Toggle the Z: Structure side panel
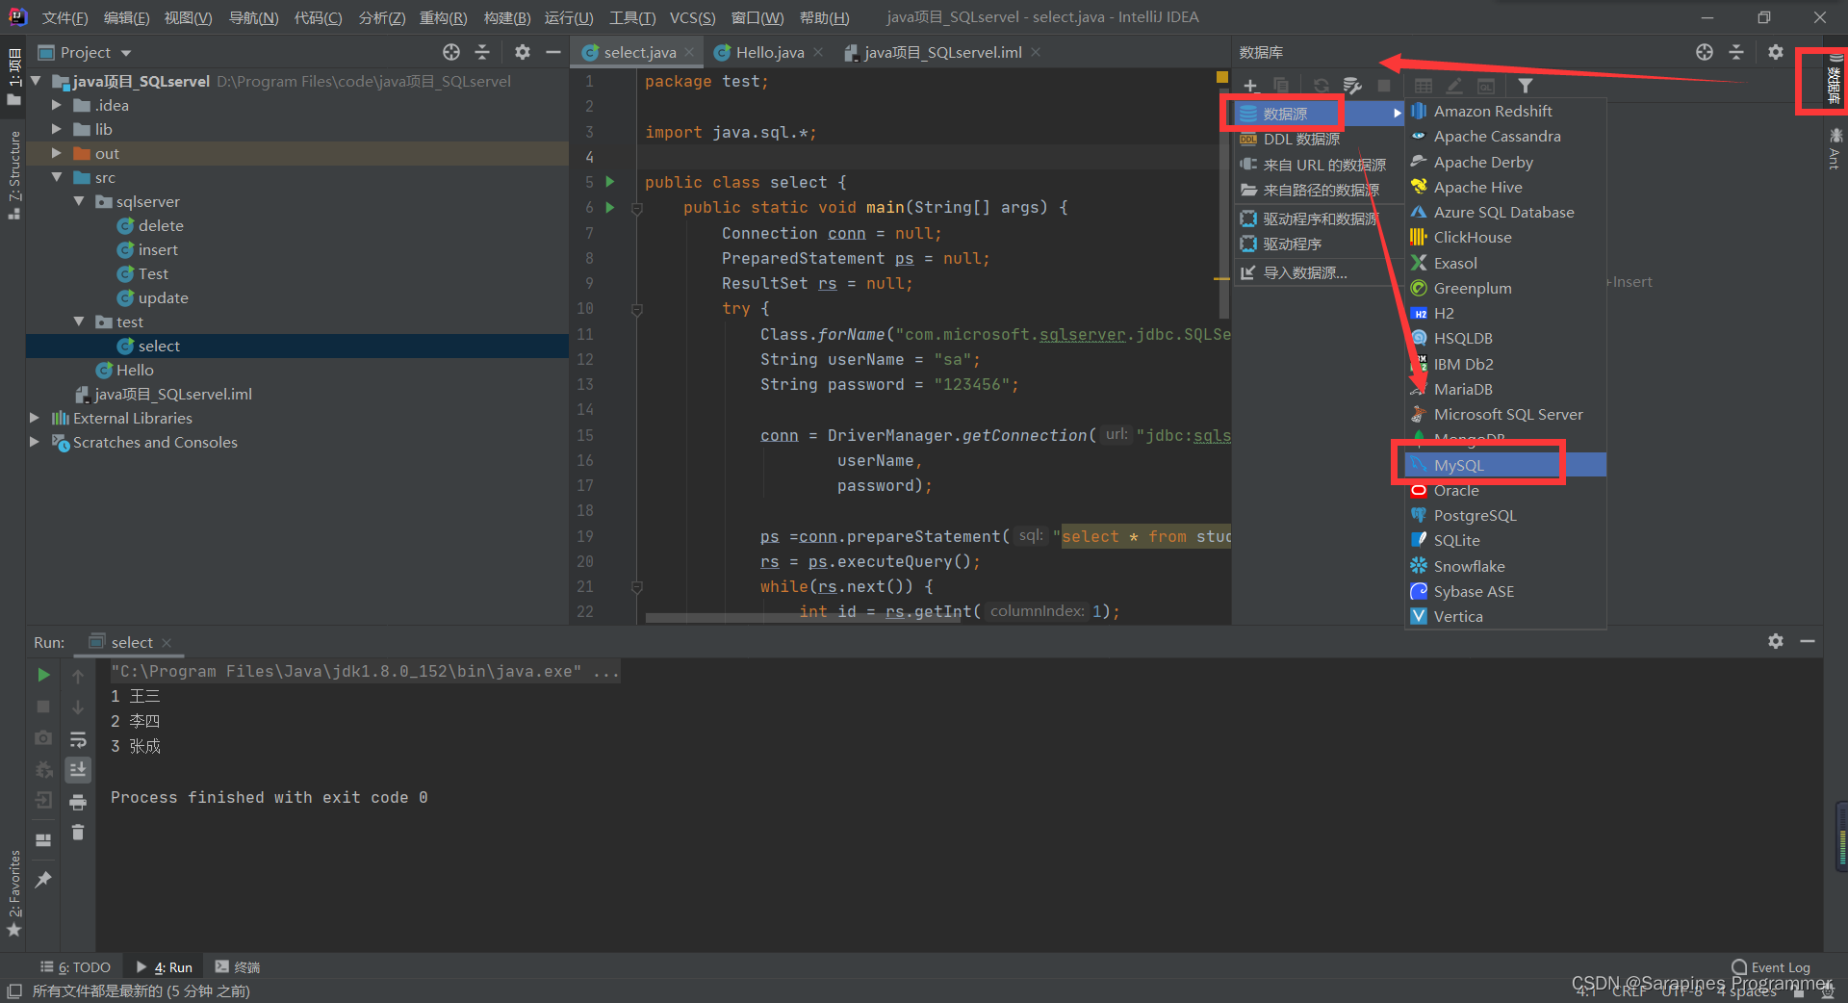The height and width of the screenshot is (1003, 1848). 14,175
